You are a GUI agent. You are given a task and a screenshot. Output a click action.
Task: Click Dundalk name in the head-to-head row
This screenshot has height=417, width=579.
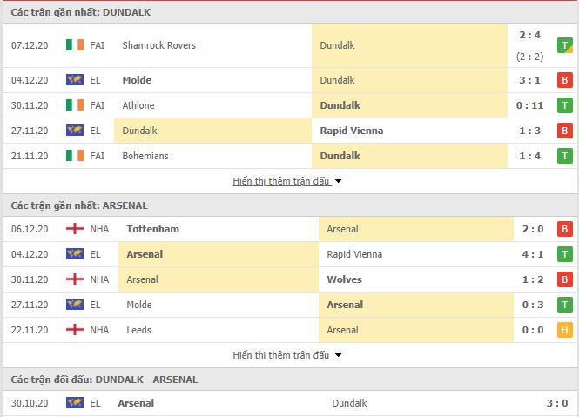[x=349, y=402]
